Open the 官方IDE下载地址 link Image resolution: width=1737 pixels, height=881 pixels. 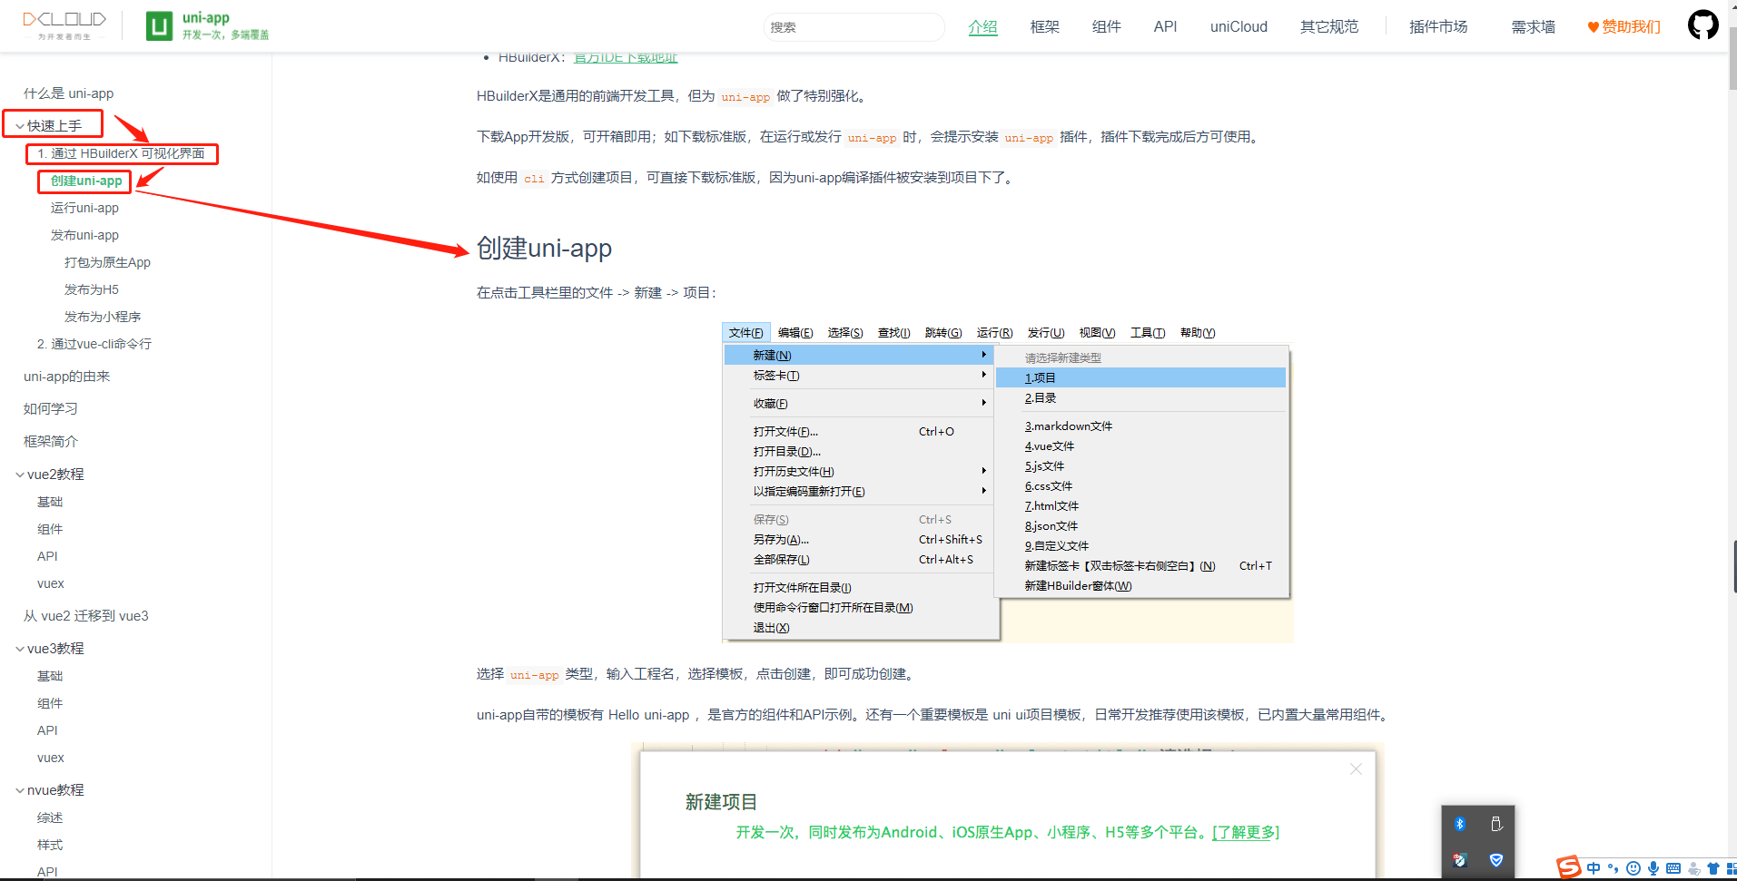pos(626,57)
